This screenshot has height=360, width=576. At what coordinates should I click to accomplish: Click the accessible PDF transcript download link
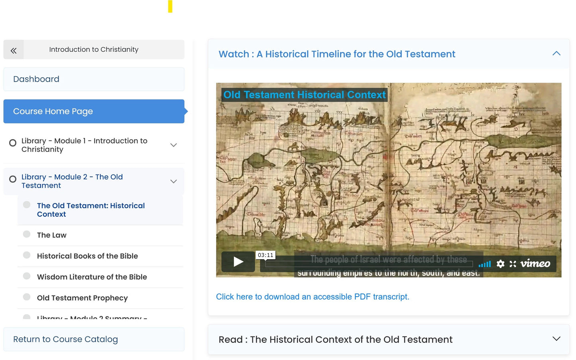[x=313, y=297]
